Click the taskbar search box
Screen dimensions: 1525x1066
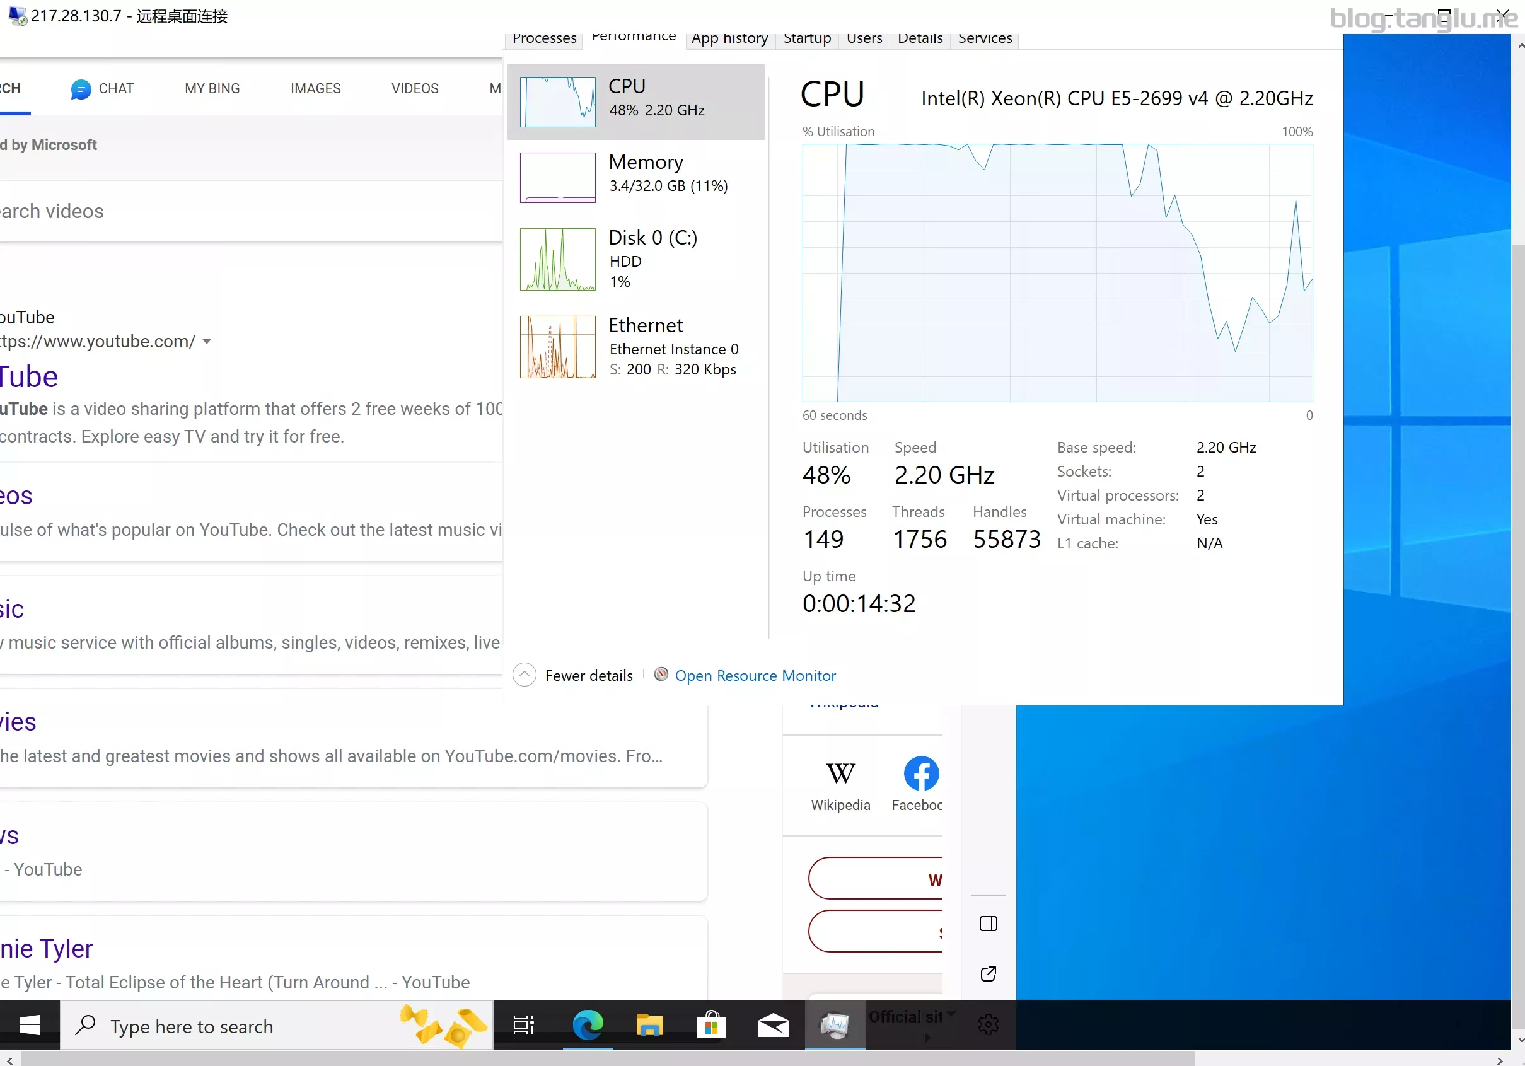point(277,1026)
